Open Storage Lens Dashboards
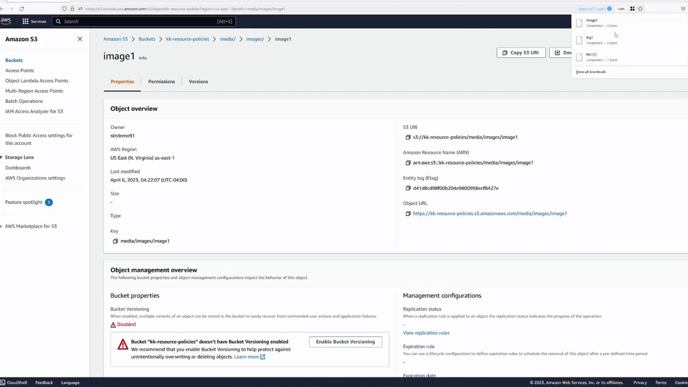The height and width of the screenshot is (387, 688). 18,168
